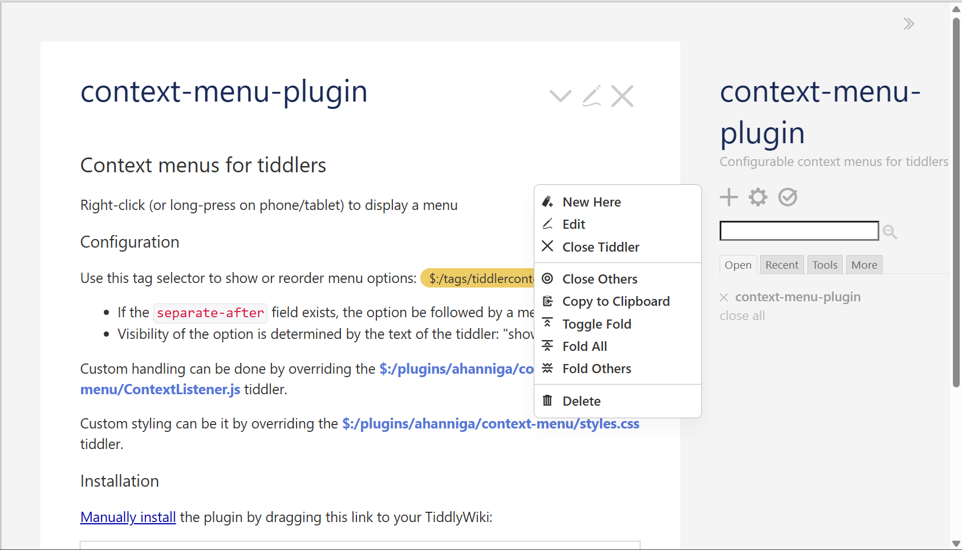Close the context-menu-plugin tiddler with X icon
962x550 pixels.
[x=622, y=96]
